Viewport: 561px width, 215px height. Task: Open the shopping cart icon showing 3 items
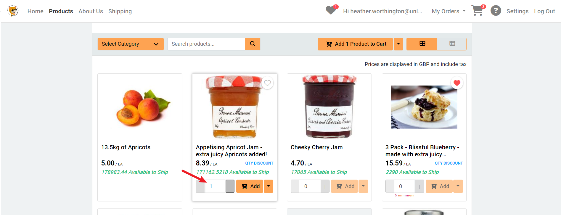coord(477,11)
